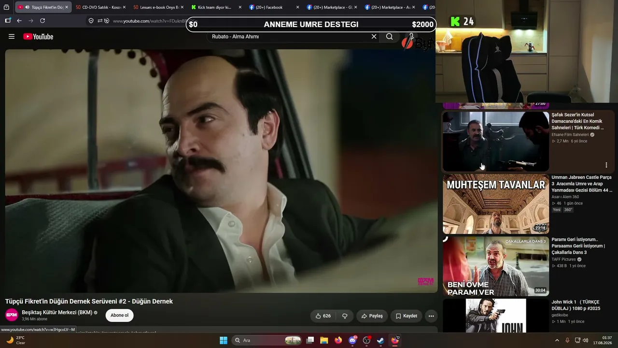Open File Explorer from taskbar

(324, 340)
